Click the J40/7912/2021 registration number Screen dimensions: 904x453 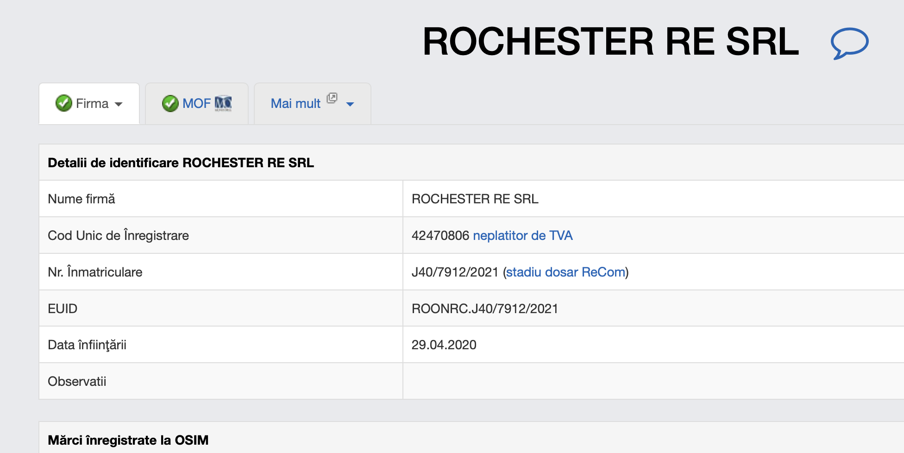point(455,272)
